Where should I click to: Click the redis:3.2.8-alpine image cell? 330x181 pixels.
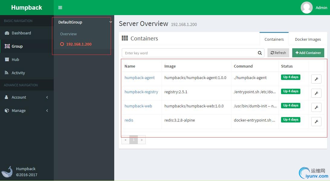point(180,120)
